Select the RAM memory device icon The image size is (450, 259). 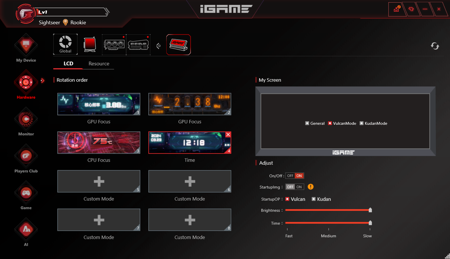[138, 45]
